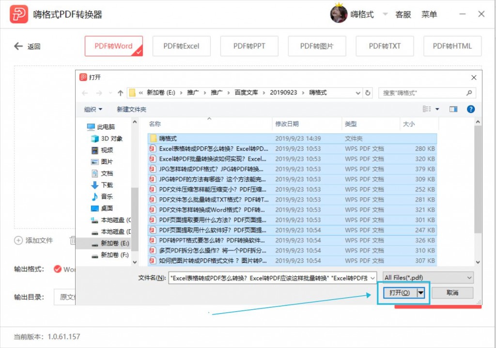496x348 pixels.
Task: Open dialog help with question mark icon
Action: (x=471, y=109)
